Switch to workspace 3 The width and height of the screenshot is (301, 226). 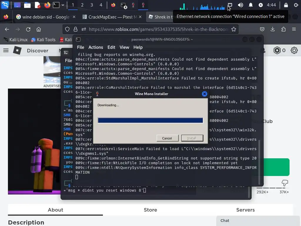point(92,5)
